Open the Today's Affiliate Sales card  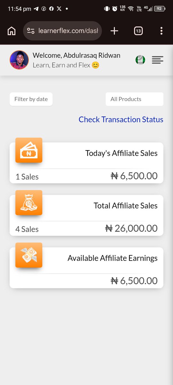coord(86,163)
